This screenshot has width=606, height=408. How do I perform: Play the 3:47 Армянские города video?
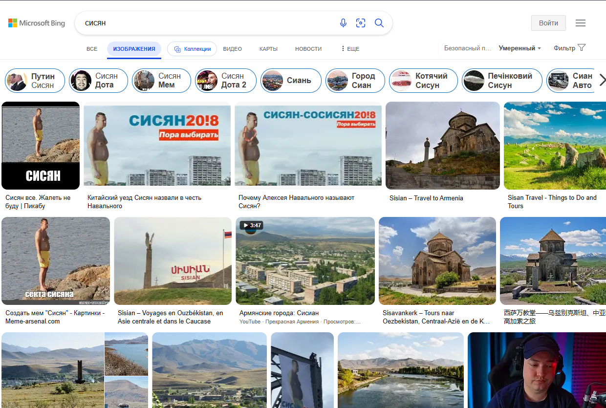[x=305, y=261]
